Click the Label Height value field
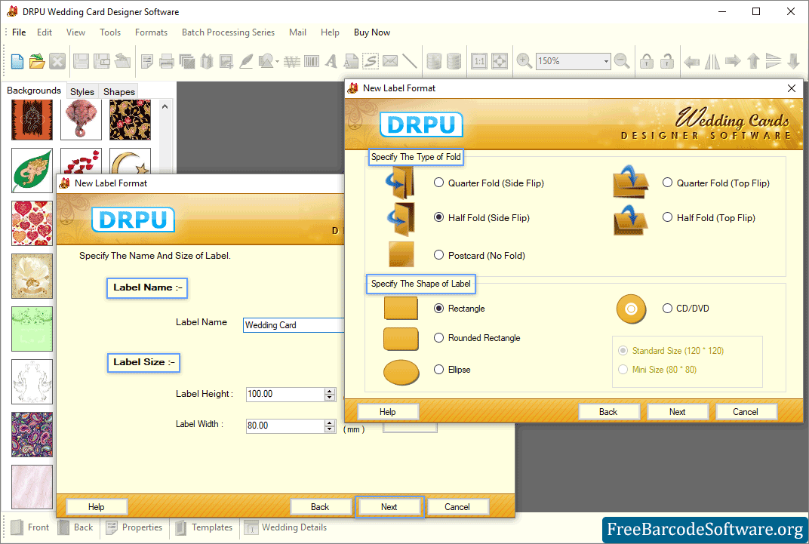The height and width of the screenshot is (544, 809). tap(285, 394)
